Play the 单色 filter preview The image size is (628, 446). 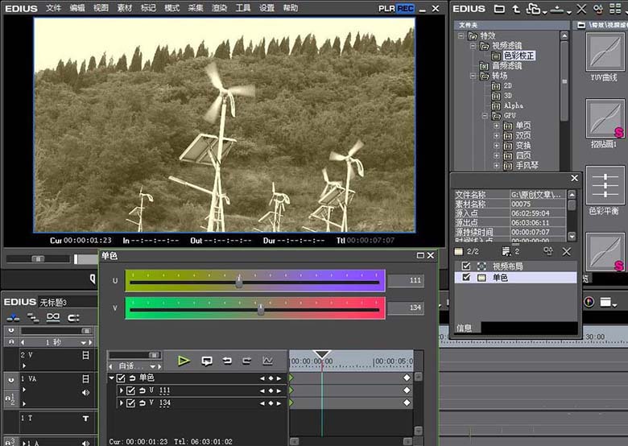(184, 361)
